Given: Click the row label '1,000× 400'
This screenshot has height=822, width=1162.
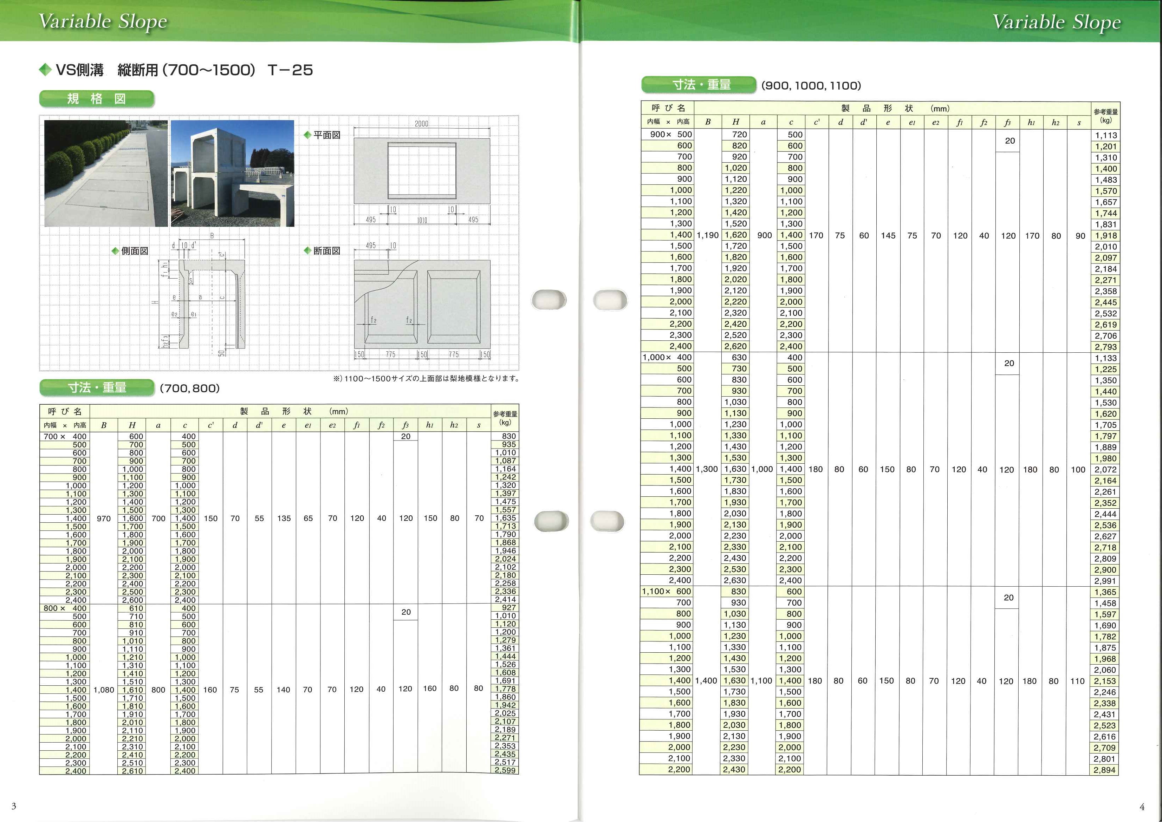Looking at the screenshot, I should click(667, 357).
